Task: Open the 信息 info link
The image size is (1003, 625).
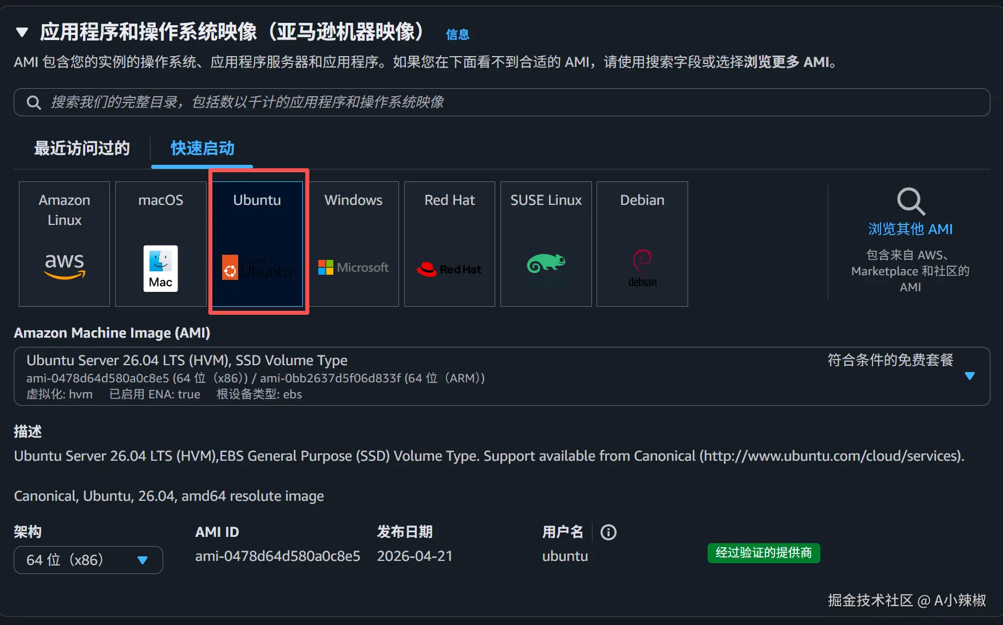Action: (x=457, y=34)
